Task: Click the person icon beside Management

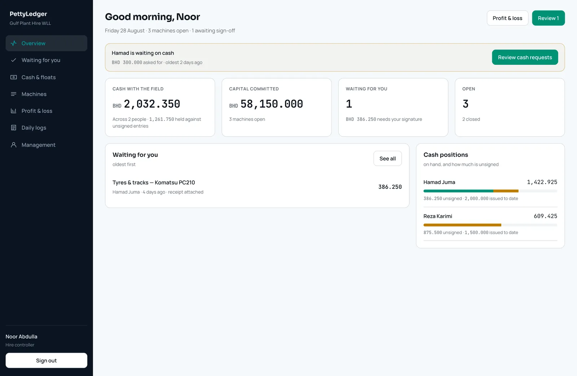Action: pos(14,145)
